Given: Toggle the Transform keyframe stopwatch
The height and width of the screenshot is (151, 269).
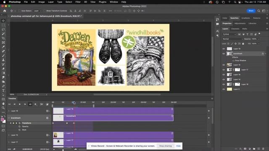Looking at the screenshot, I should (19, 123).
